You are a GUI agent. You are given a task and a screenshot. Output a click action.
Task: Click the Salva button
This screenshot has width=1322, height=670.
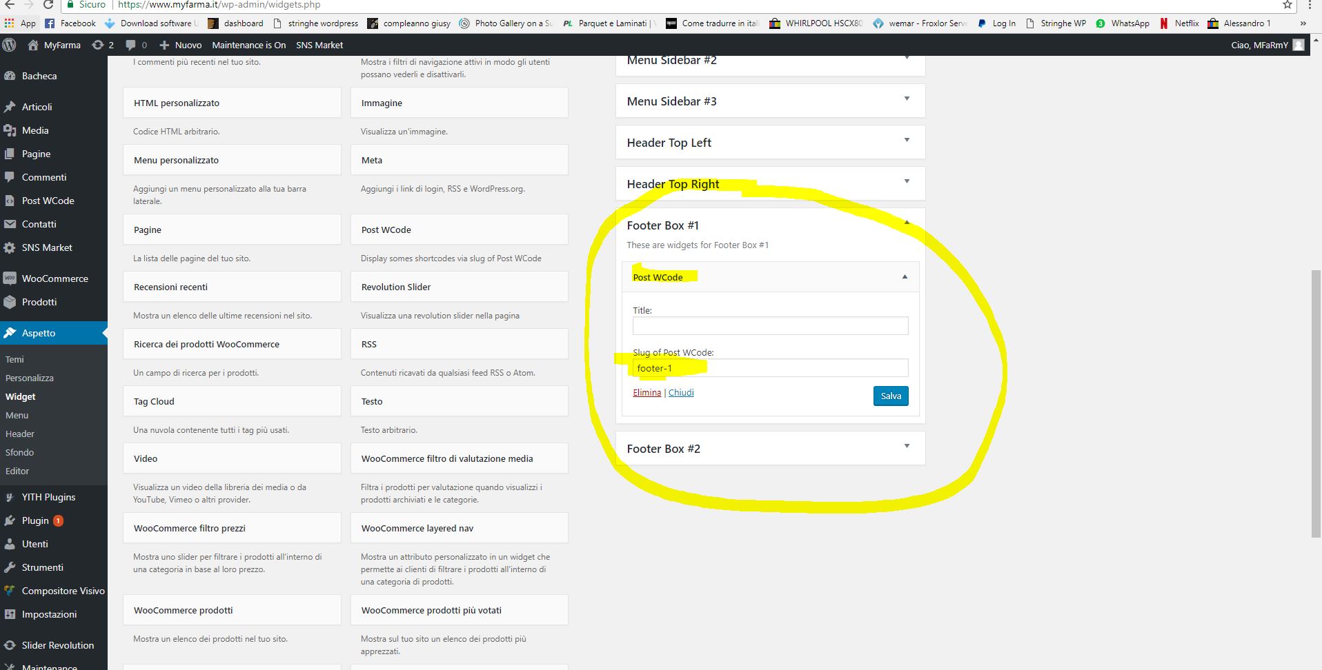pyautogui.click(x=890, y=396)
